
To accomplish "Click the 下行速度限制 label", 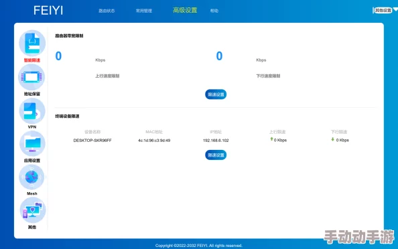I will (268, 76).
